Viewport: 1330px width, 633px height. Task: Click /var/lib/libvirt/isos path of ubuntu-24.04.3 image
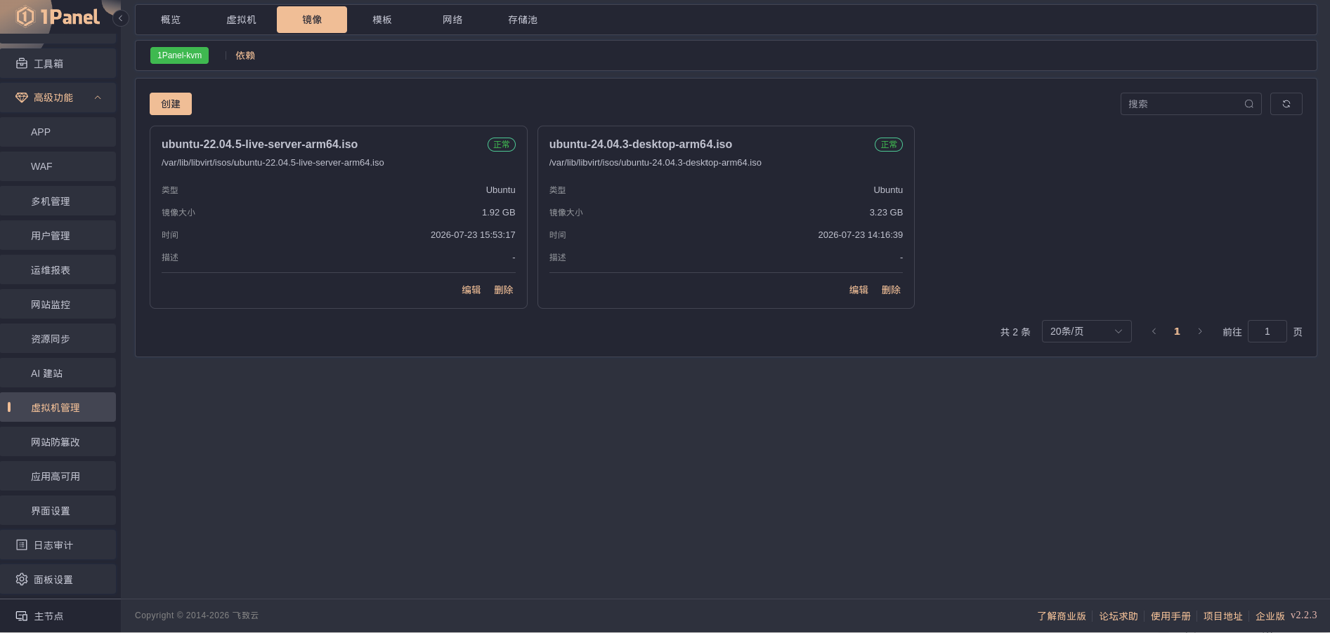point(656,163)
